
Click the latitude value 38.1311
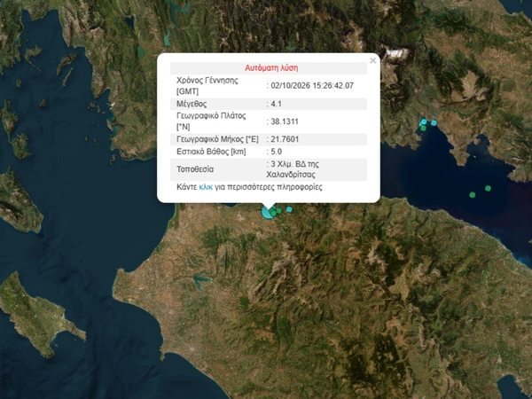285,121
